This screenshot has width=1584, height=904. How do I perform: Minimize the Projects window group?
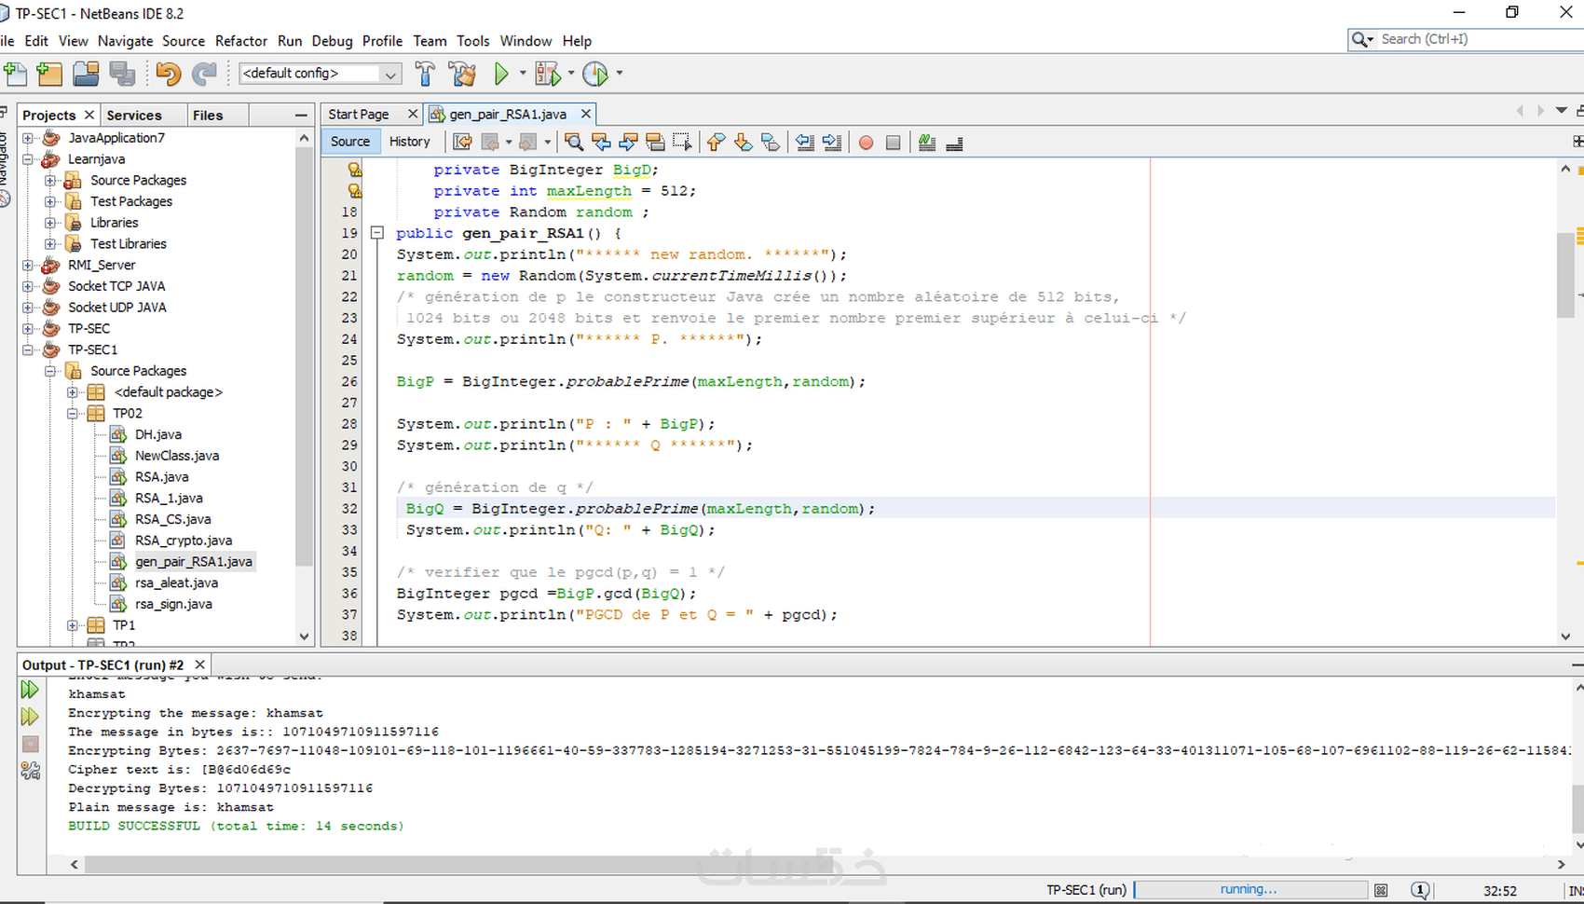click(301, 115)
